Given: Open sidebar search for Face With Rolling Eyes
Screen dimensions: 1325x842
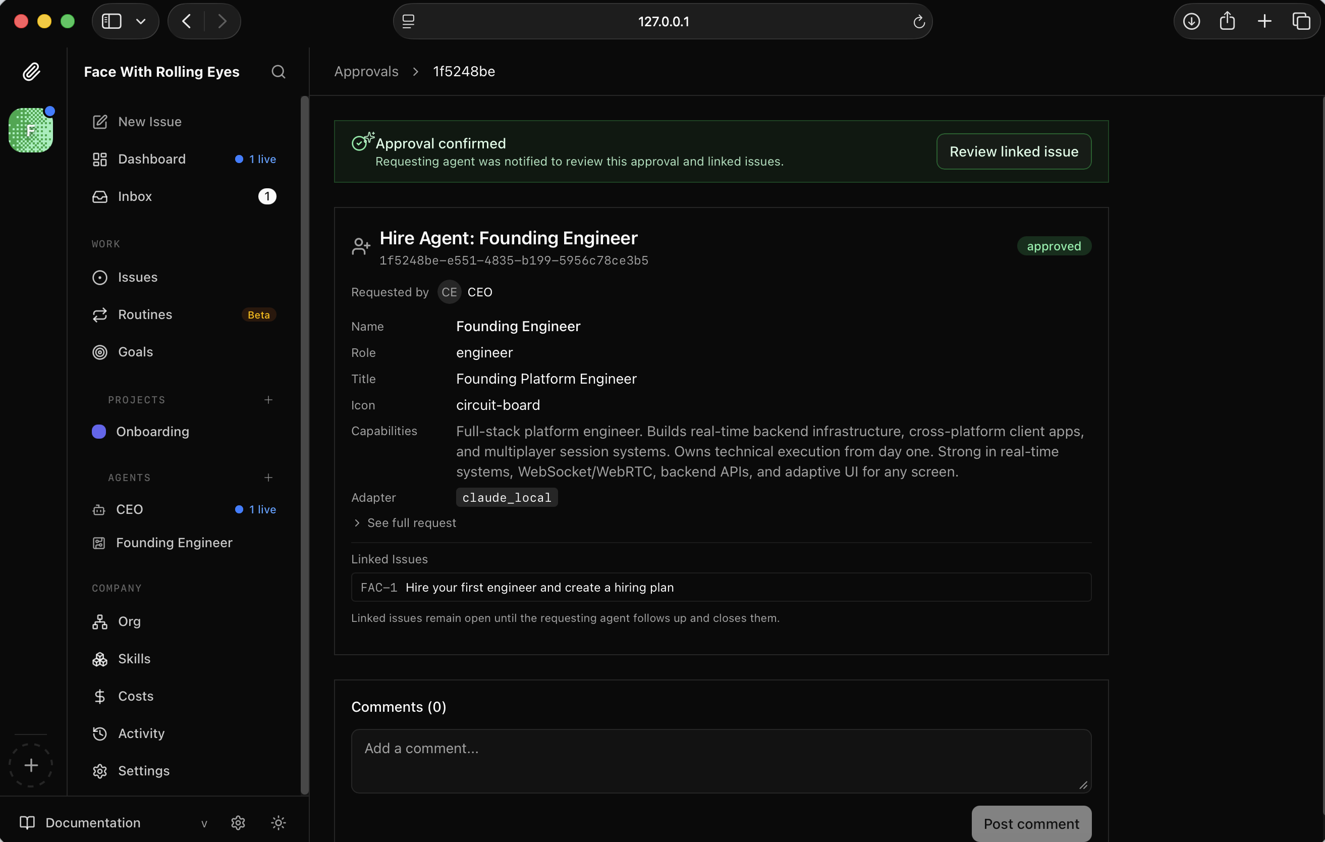Looking at the screenshot, I should (279, 72).
